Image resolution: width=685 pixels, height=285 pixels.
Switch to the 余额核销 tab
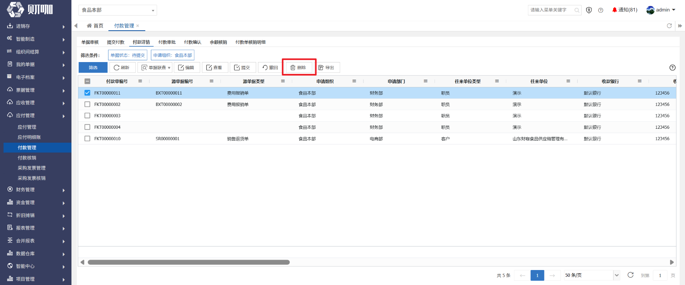[218, 42]
